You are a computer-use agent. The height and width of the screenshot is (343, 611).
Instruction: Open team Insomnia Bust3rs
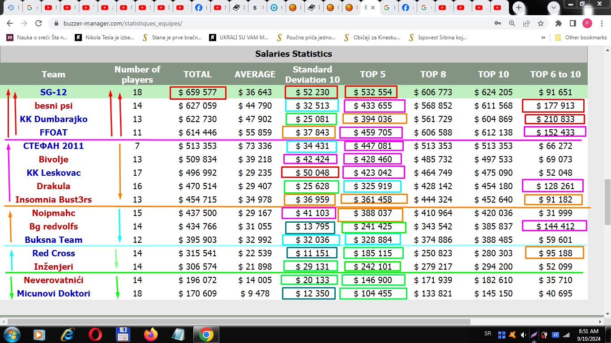click(x=53, y=200)
